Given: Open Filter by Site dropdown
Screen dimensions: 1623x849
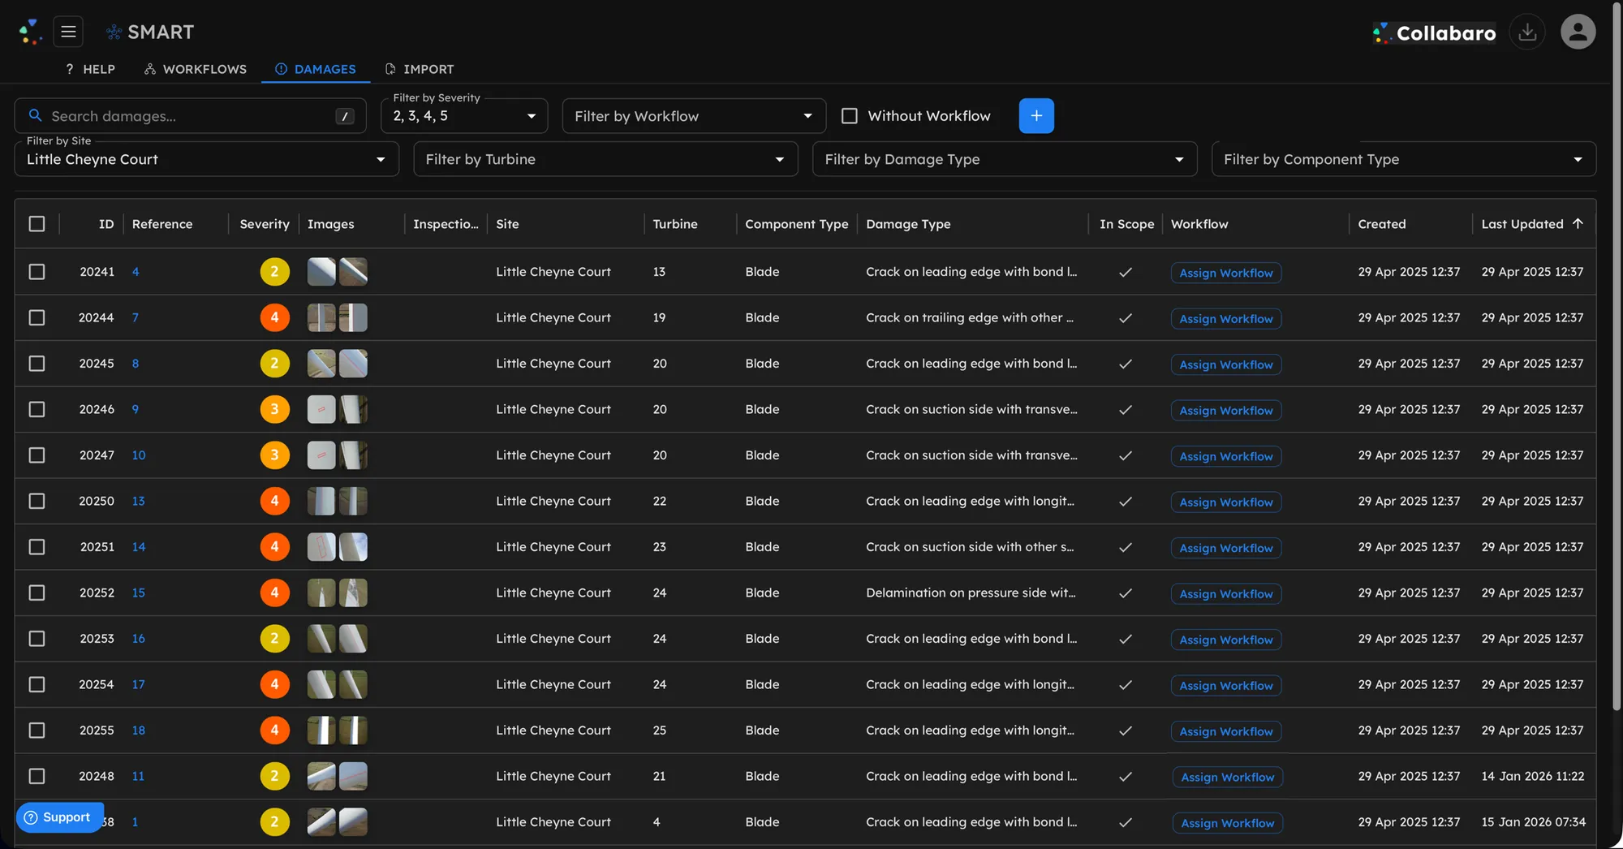Looking at the screenshot, I should tap(207, 159).
